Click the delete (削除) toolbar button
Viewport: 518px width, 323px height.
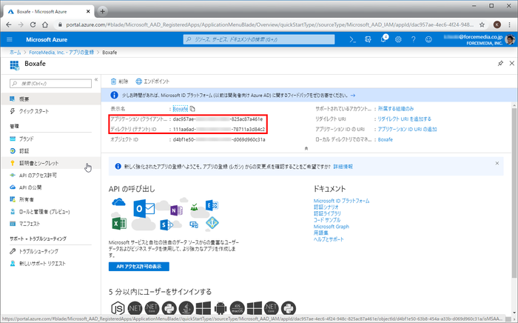119,81
